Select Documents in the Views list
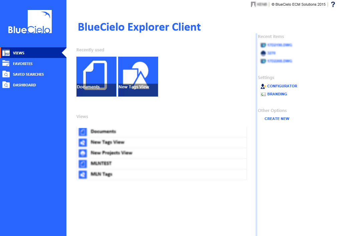This screenshot has width=337, height=236. click(161, 132)
